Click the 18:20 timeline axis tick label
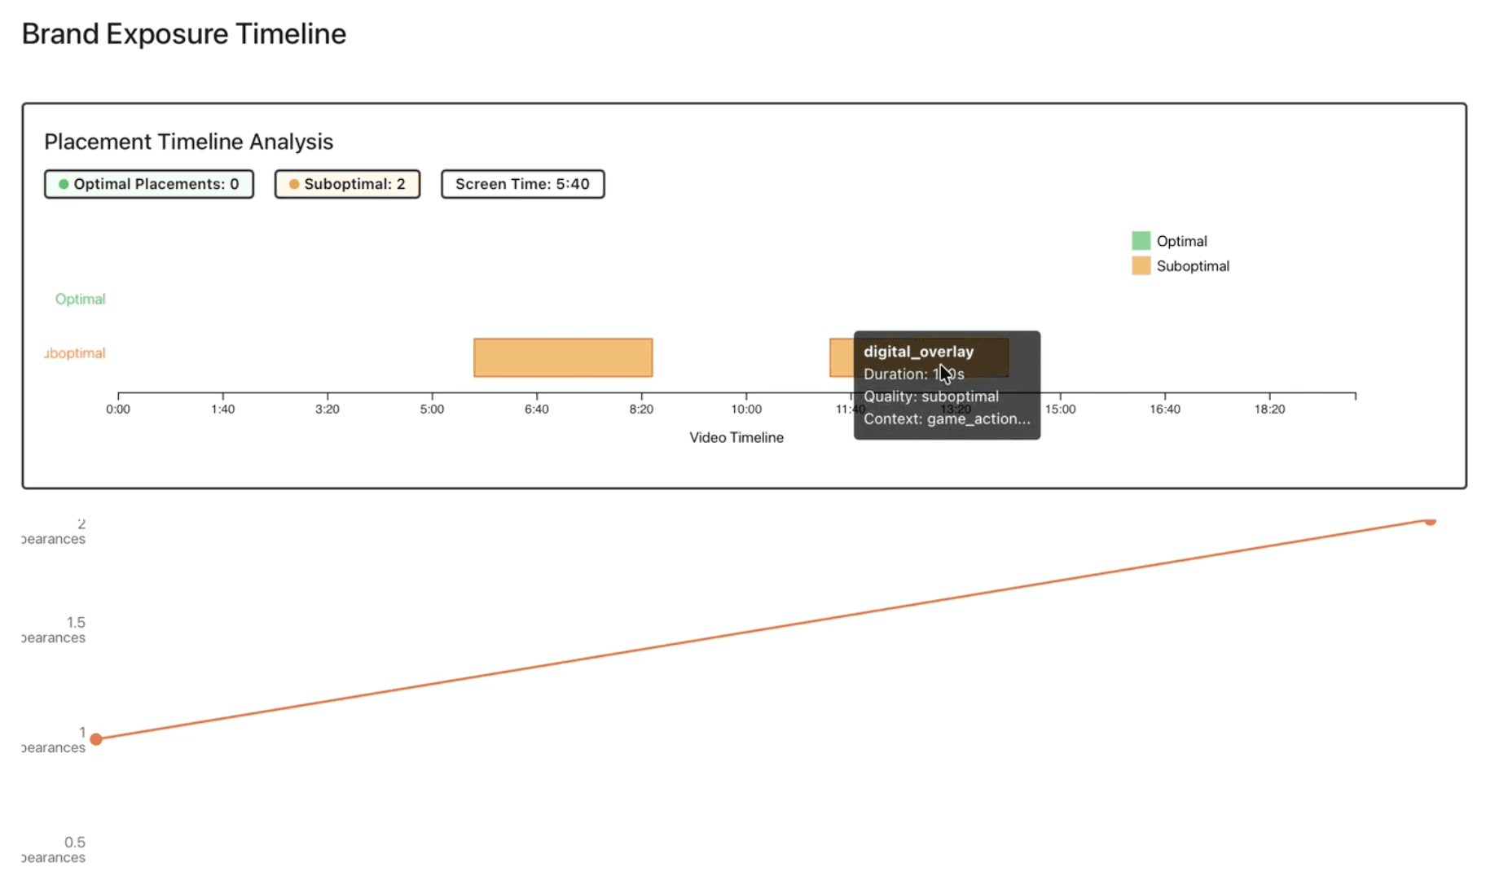 (1269, 409)
